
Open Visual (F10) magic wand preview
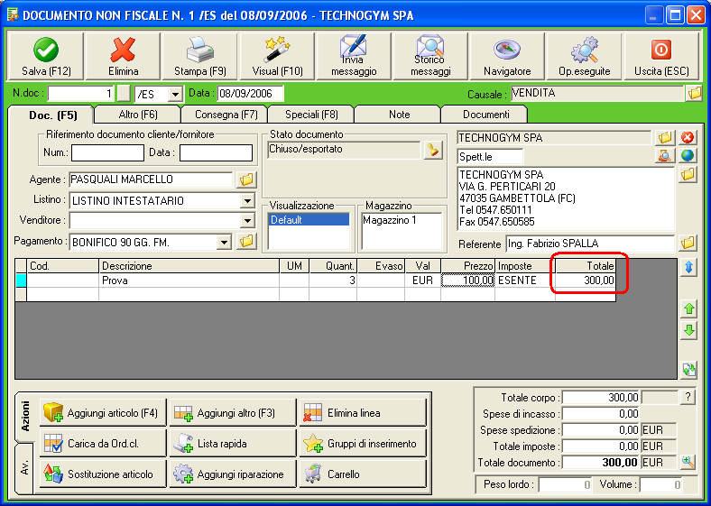[277, 56]
